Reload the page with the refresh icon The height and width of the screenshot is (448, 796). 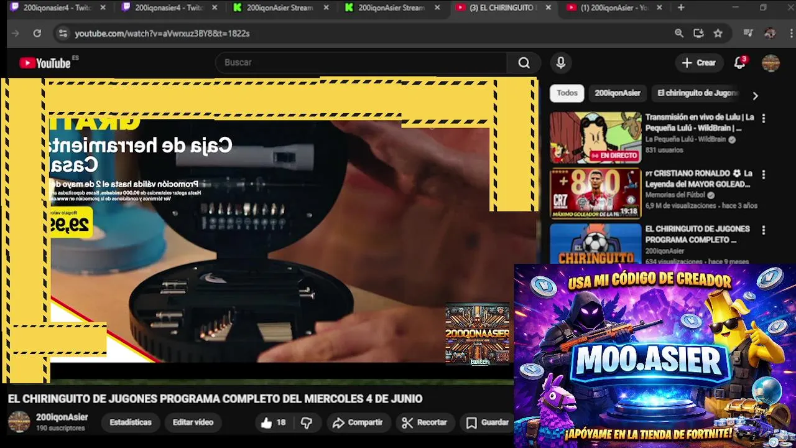[x=37, y=34]
